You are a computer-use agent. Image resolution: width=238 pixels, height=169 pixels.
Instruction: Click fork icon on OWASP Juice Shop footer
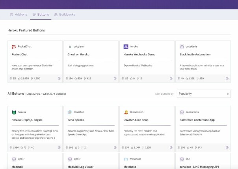143,147
